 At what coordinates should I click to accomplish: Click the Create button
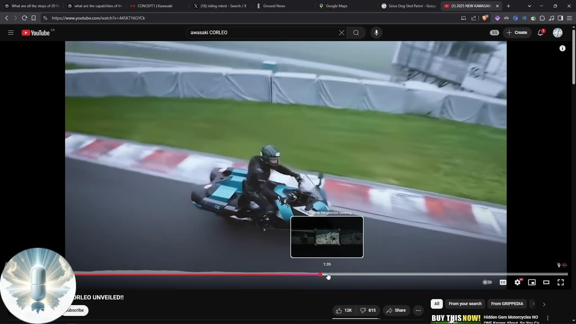(x=517, y=32)
